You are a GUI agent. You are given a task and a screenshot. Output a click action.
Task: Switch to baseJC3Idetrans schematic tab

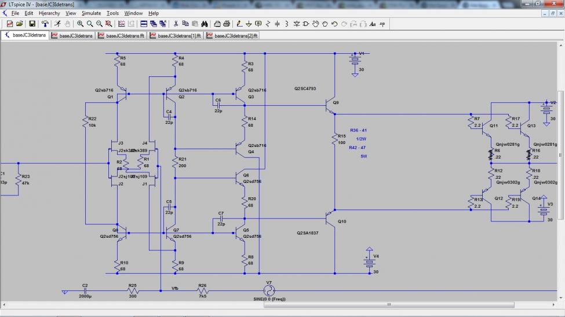click(25, 35)
